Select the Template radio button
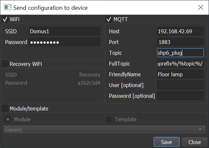Viewport: 209px width, 148px height. pos(109,119)
